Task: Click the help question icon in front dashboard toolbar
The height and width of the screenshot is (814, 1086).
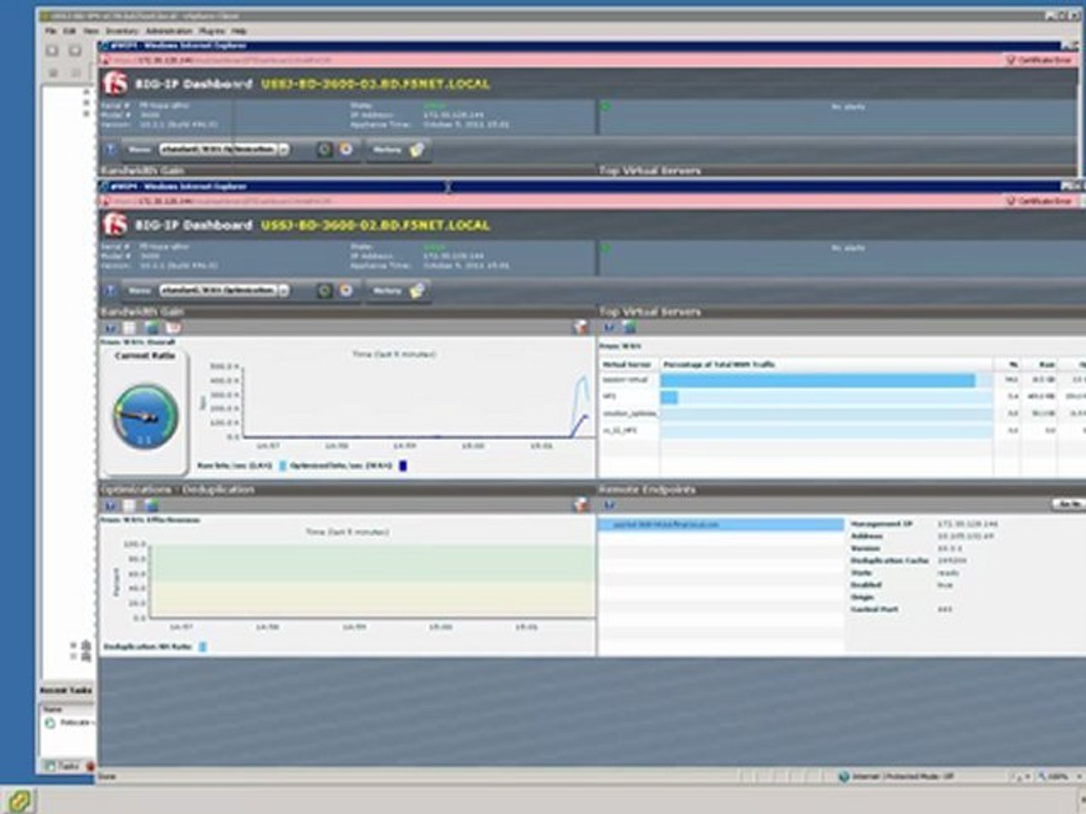Action: tap(109, 290)
